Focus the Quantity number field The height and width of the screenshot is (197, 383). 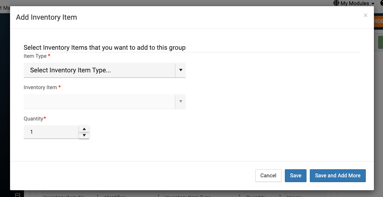coord(51,132)
